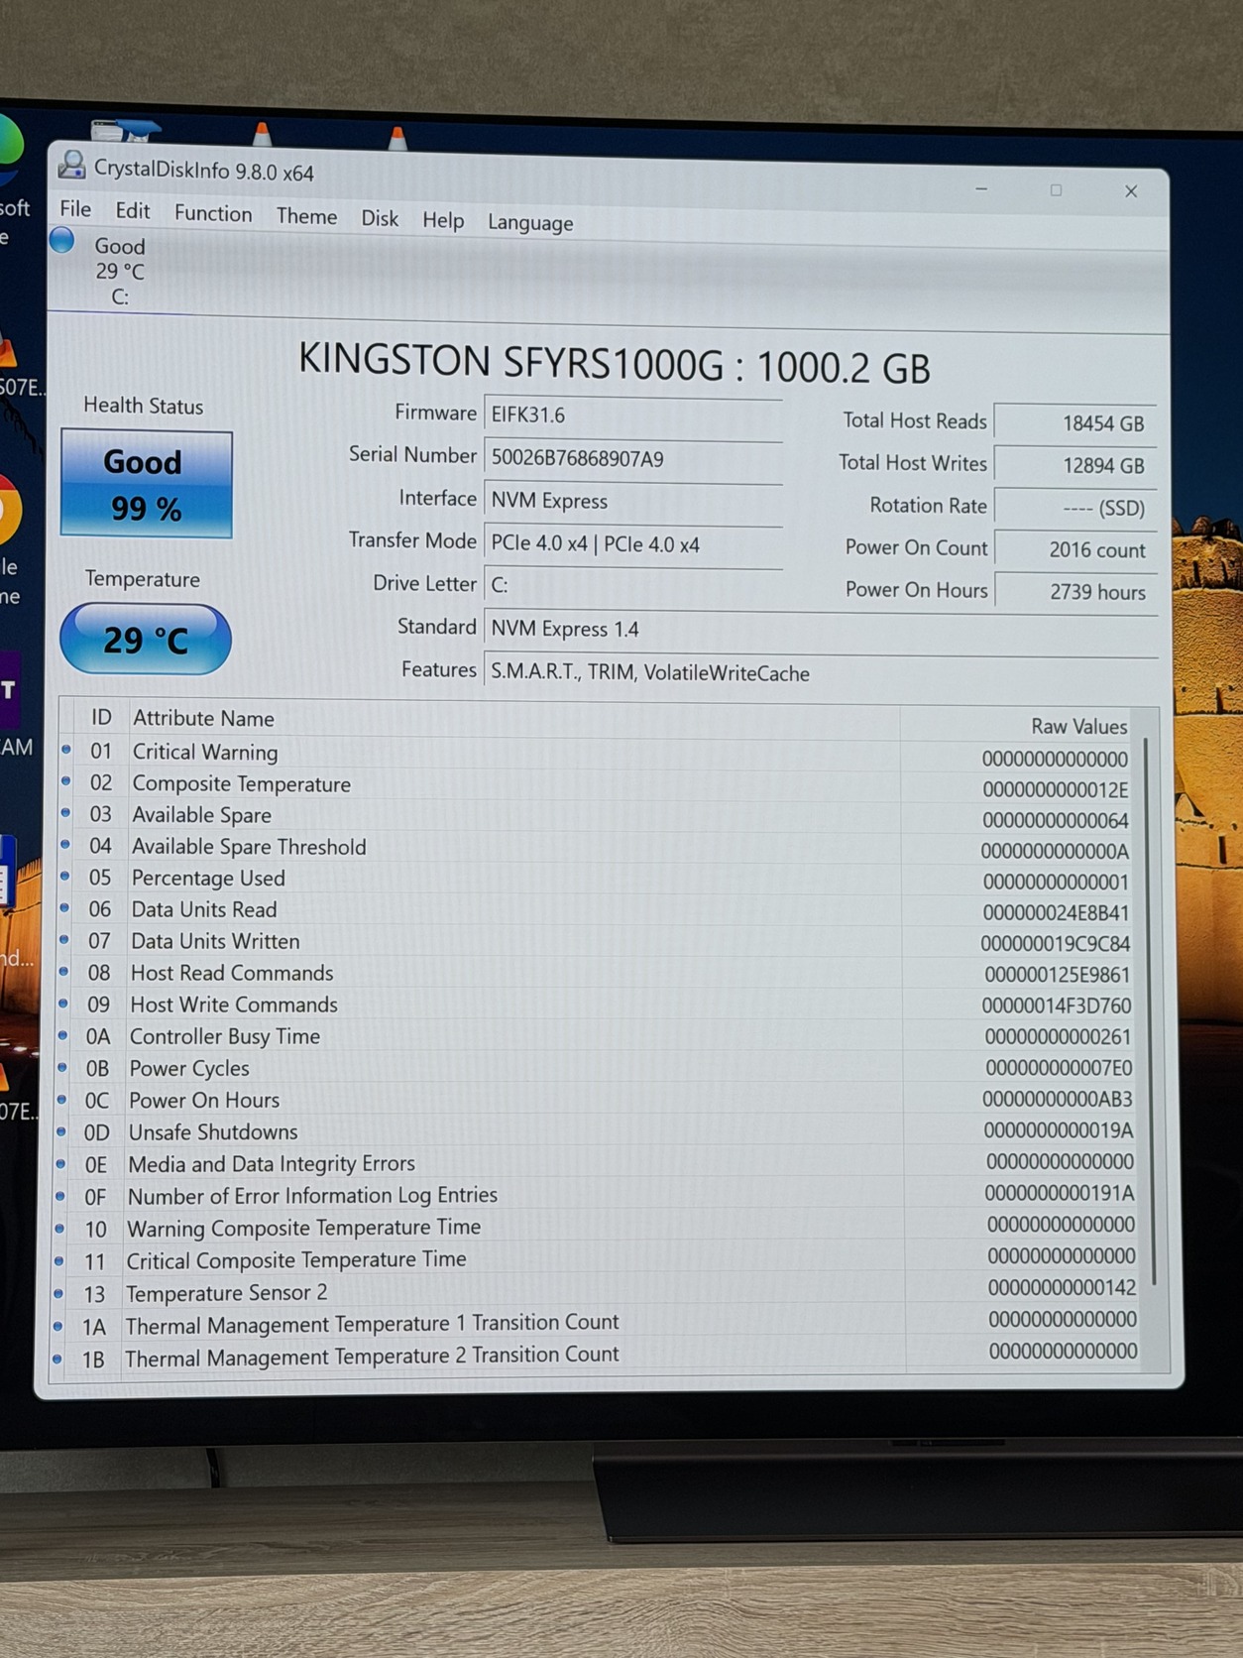
Task: Click the ID column header
Action: [x=101, y=716]
